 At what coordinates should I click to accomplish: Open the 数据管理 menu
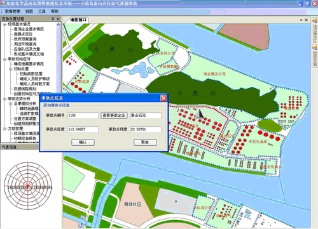13,11
